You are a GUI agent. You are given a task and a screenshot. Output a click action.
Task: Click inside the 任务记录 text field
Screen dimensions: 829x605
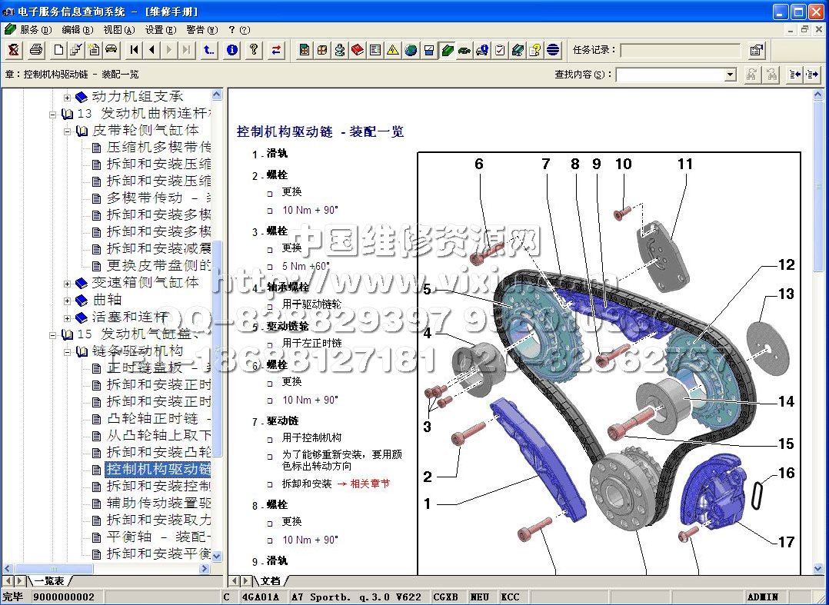point(681,51)
